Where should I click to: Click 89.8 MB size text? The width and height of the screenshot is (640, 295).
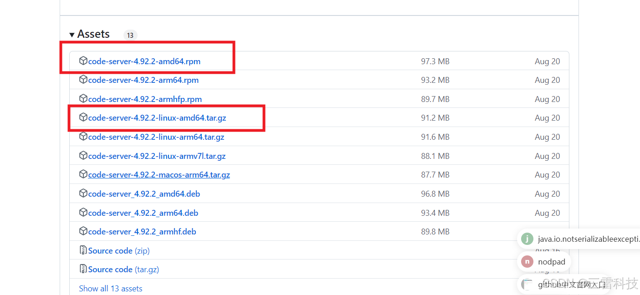435,232
